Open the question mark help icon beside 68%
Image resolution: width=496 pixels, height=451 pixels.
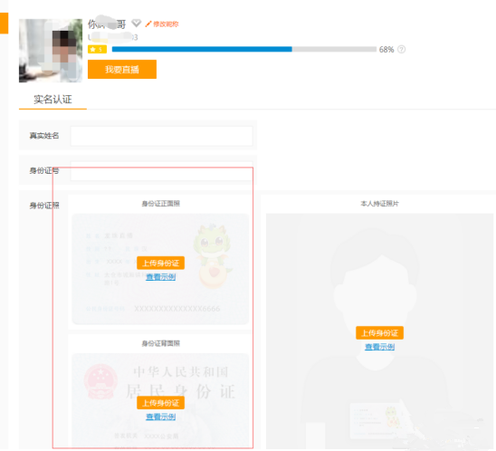(401, 50)
